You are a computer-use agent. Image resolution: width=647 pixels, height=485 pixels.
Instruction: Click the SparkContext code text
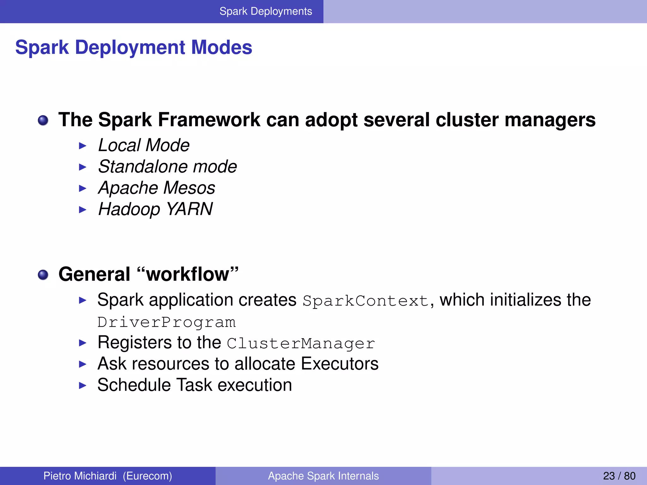[366, 301]
